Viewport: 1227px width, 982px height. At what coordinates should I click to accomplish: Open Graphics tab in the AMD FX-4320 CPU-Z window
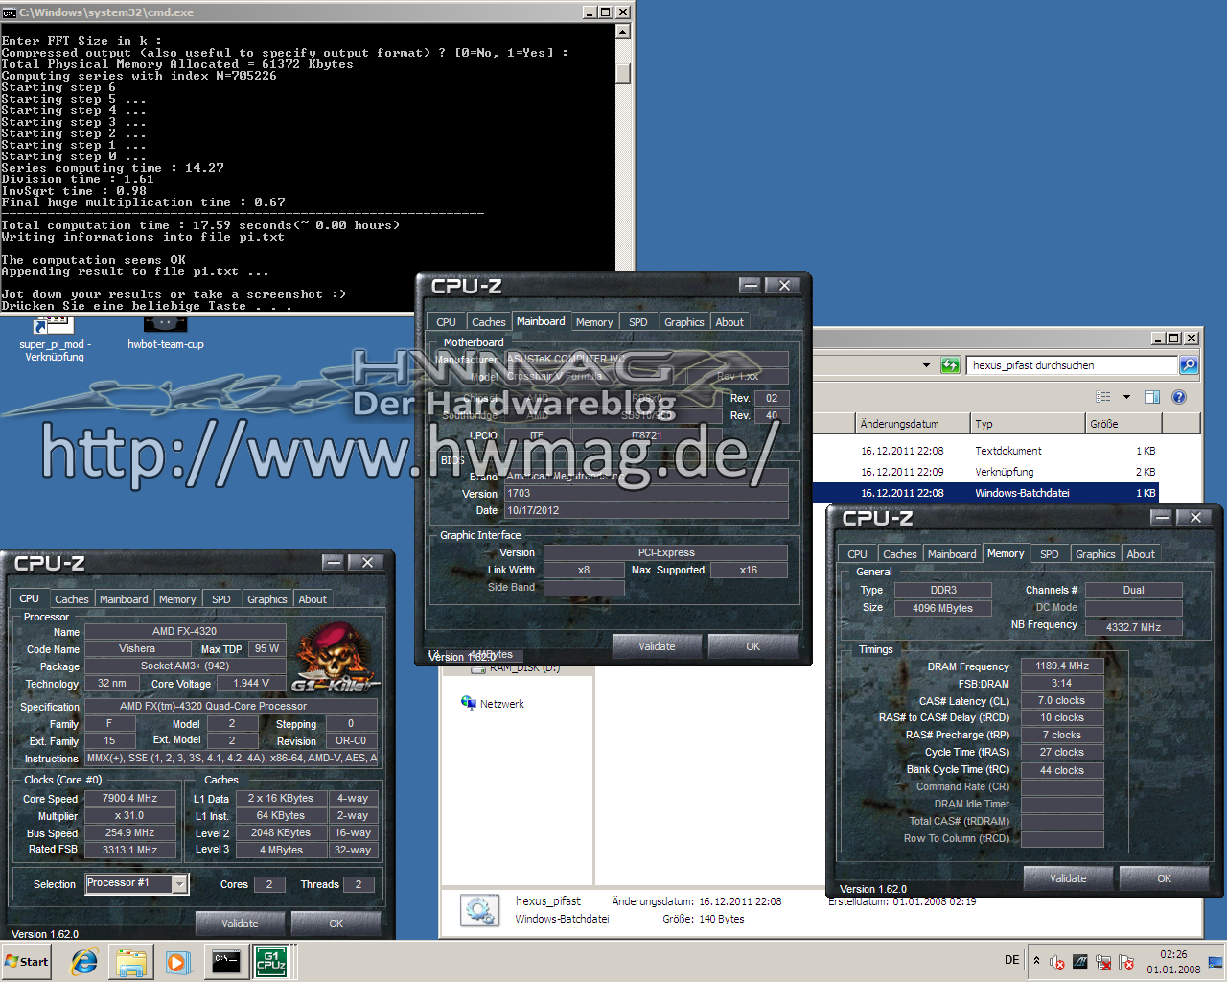coord(267,599)
